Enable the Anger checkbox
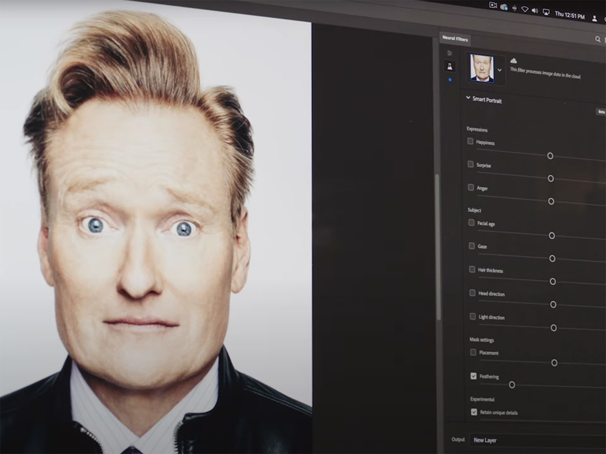The height and width of the screenshot is (454, 606). [471, 187]
